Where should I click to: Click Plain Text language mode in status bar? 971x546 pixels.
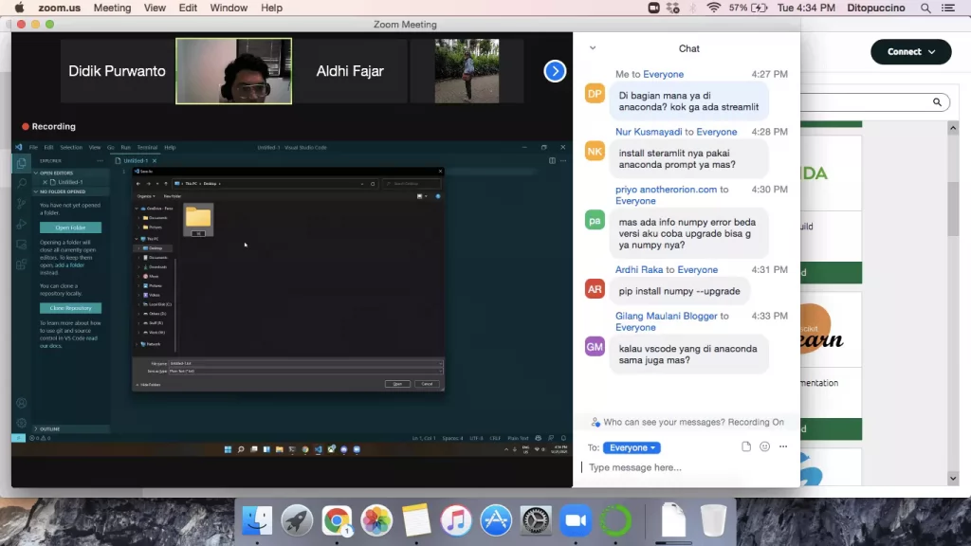click(519, 438)
